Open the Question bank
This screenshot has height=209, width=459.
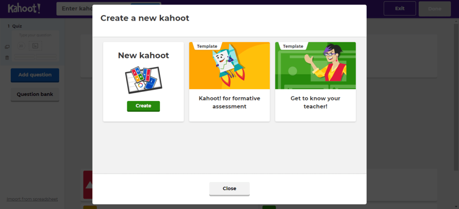coord(35,95)
